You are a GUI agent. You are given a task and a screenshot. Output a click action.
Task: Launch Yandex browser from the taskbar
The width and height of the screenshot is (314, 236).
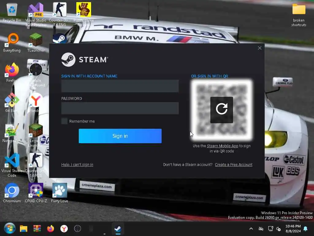(x=64, y=229)
